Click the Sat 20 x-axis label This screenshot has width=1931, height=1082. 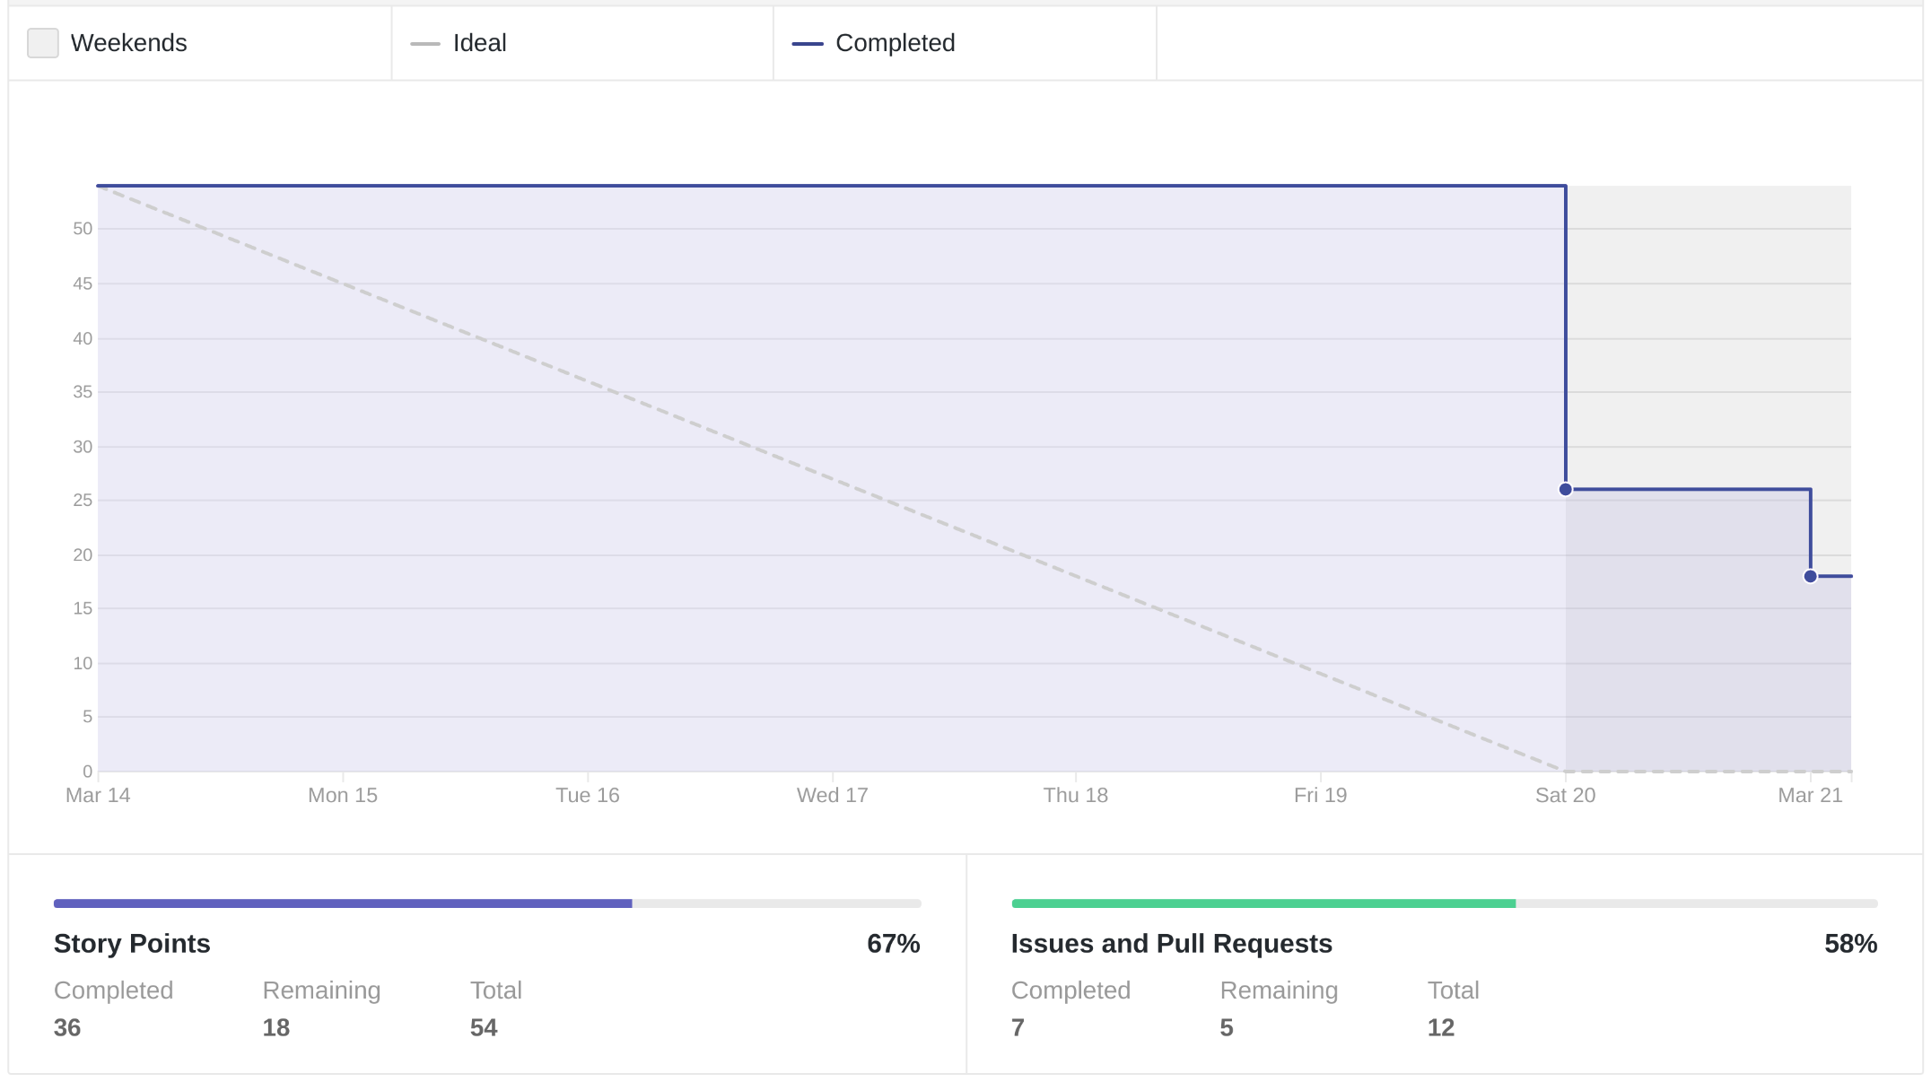[1566, 795]
